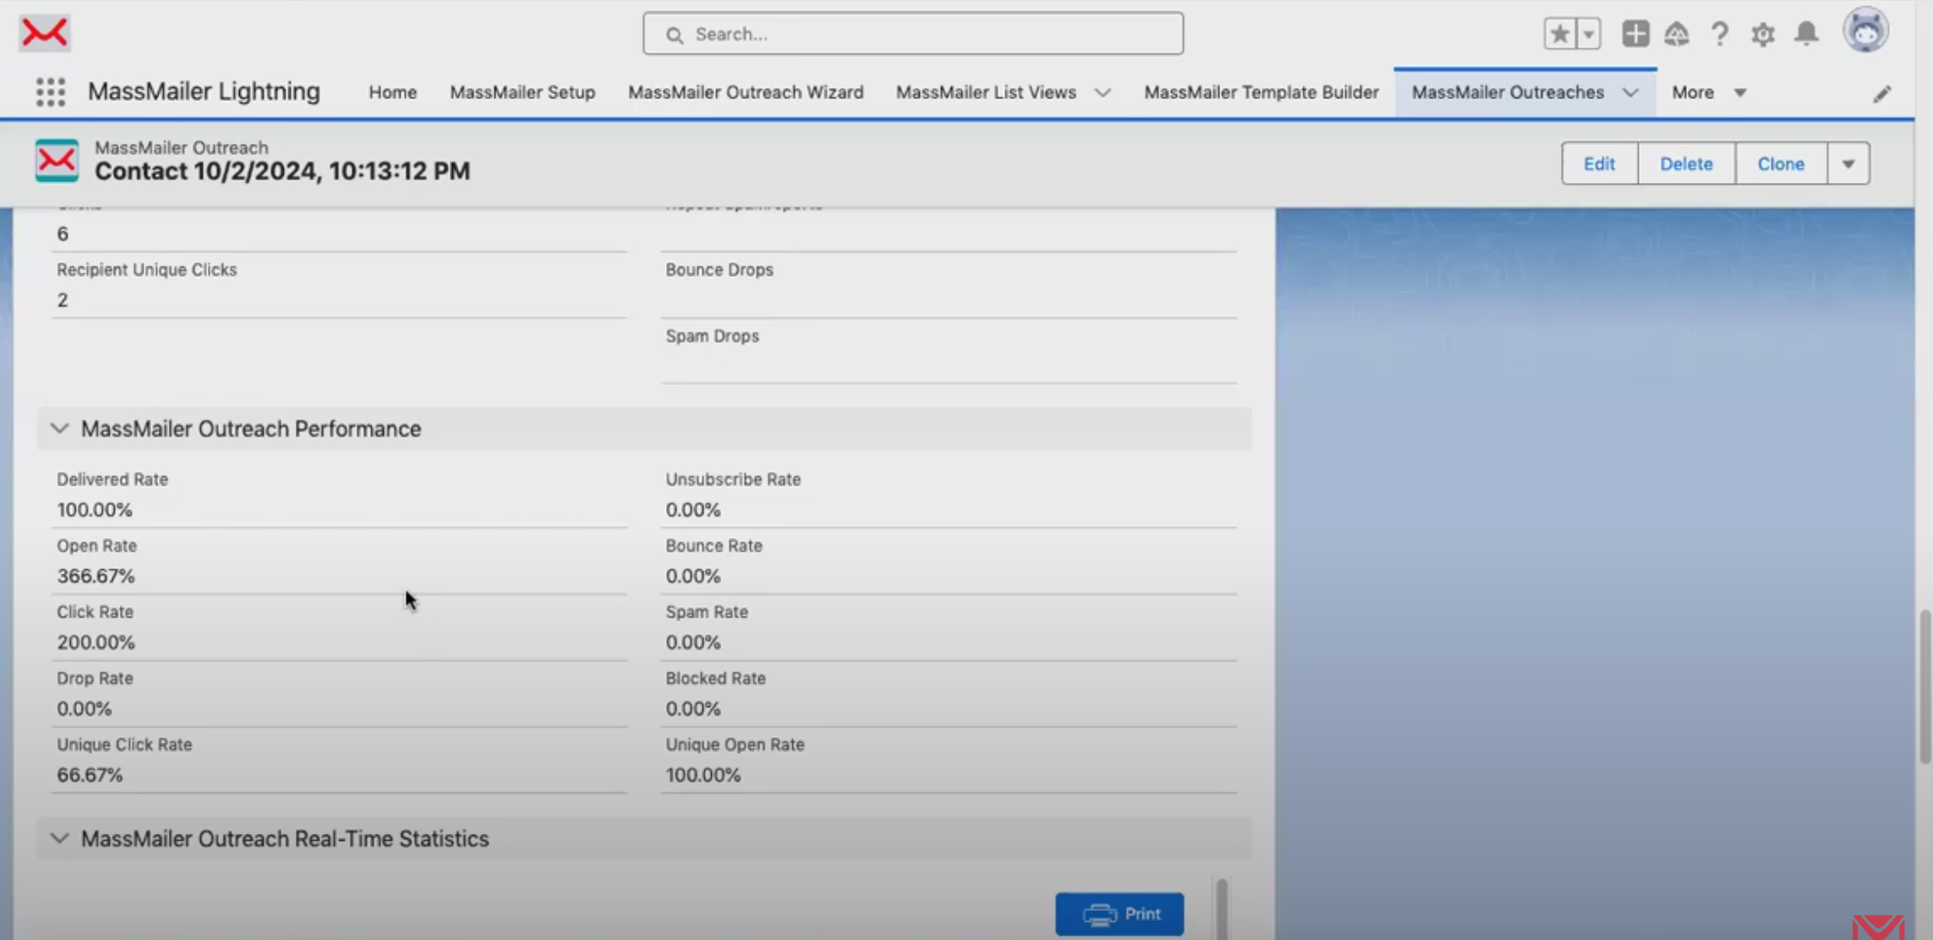Click the record title Contact 10/2/2024, 10:13:12 PM
The image size is (1933, 940).
(x=282, y=171)
